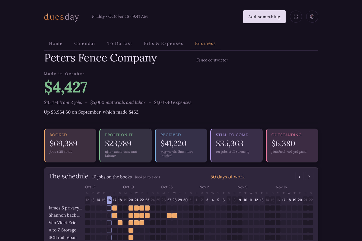This screenshot has height=241, width=362.
Task: Select the Shannon back ... job row label
Action: click(65, 215)
